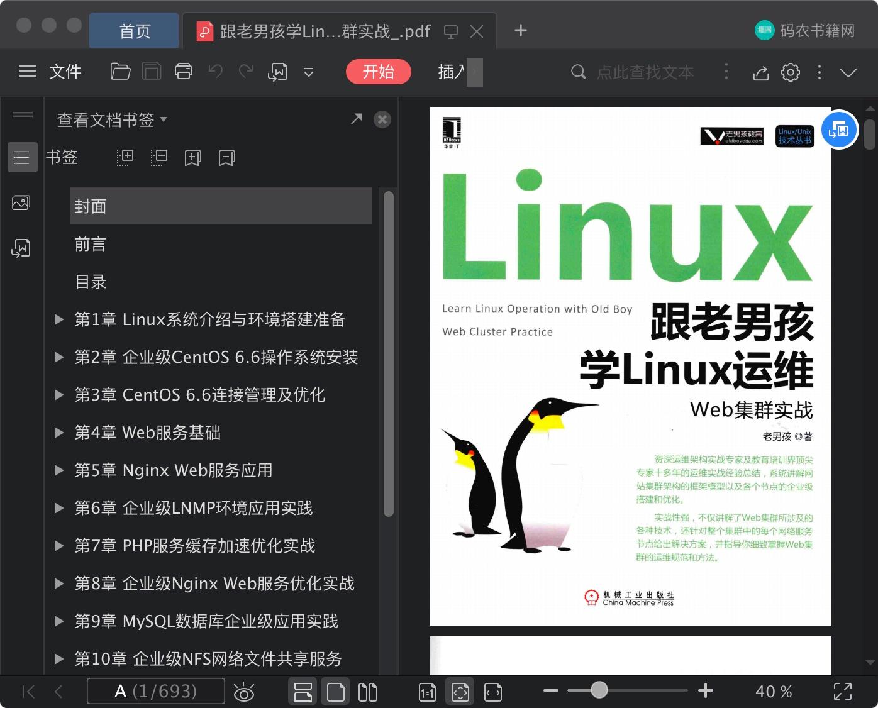The width and height of the screenshot is (878, 708).
Task: Click the vertical ellipsis menu at top right
Action: click(819, 72)
